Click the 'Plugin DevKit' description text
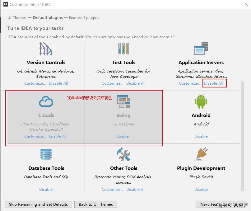The width and height of the screenshot is (251, 211). pos(201,177)
